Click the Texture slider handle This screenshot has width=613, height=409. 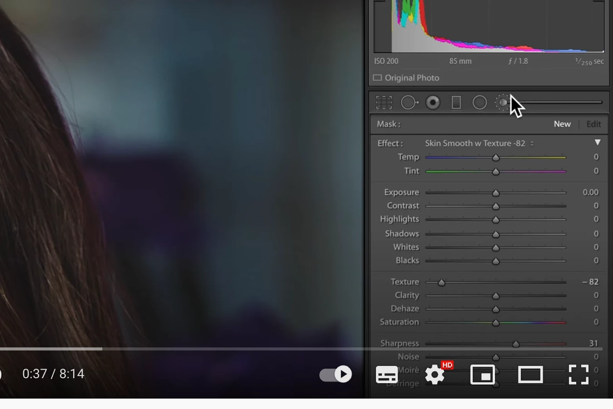[441, 282]
